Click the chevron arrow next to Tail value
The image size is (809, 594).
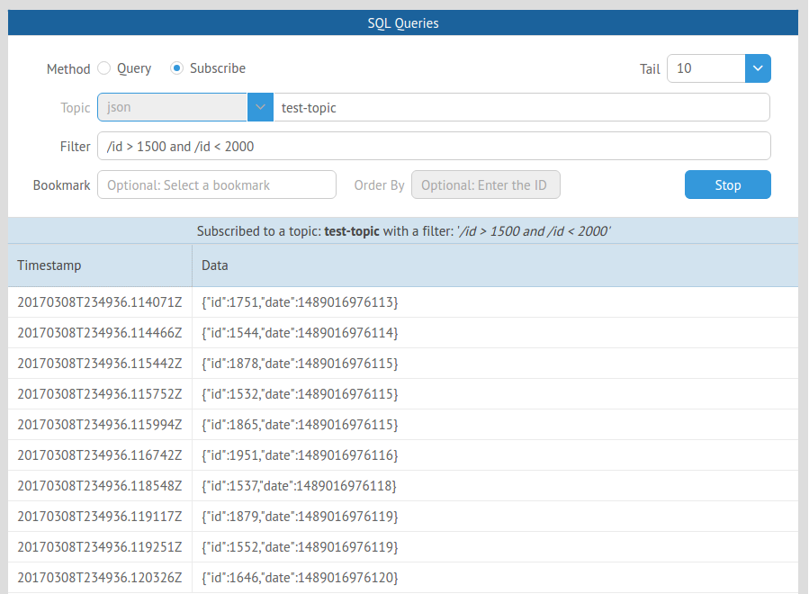pyautogui.click(x=757, y=68)
